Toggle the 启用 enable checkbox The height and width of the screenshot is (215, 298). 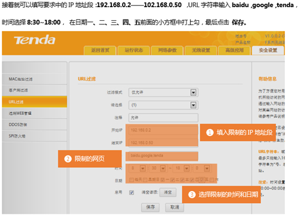[132, 192]
